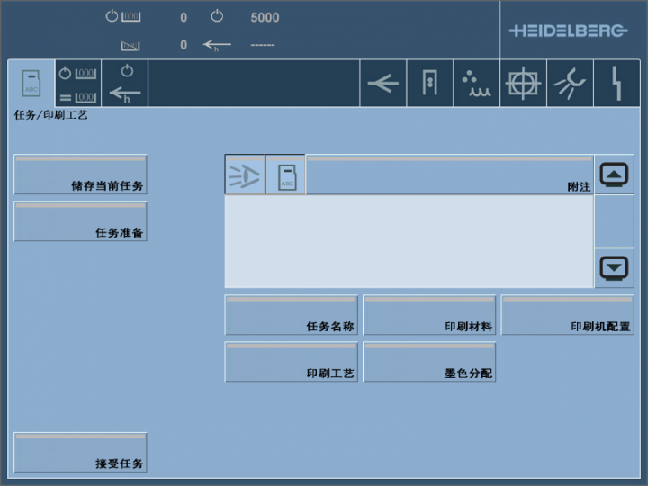Screen dimensions: 648x486
Task: Click list scroll down arrow button
Action: [x=614, y=268]
